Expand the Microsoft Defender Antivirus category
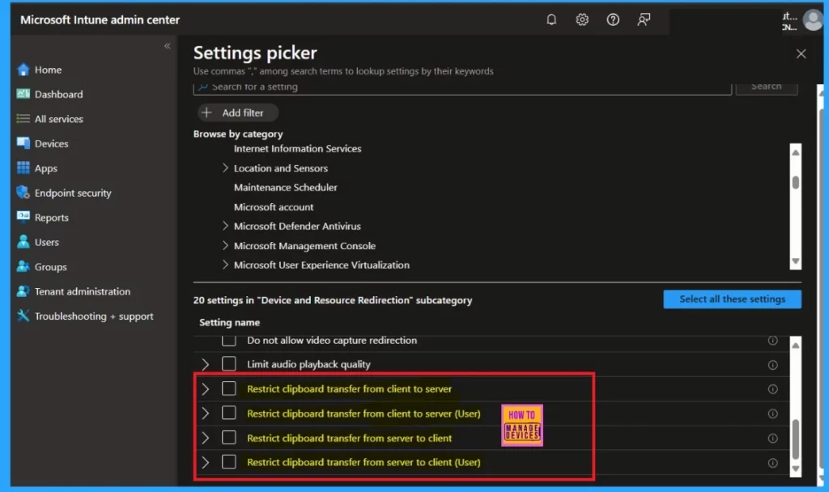 [225, 227]
